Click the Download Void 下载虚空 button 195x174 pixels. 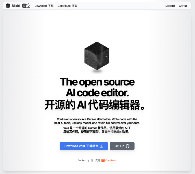[x=84, y=146]
